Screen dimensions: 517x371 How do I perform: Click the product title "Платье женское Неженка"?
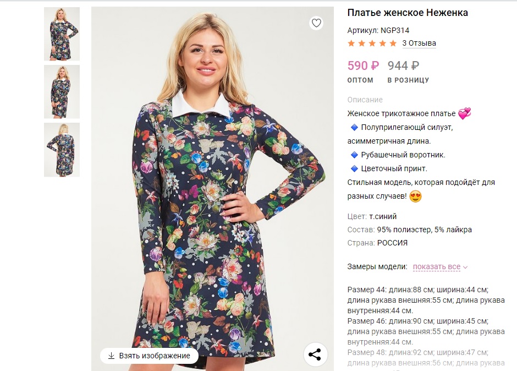click(x=408, y=13)
